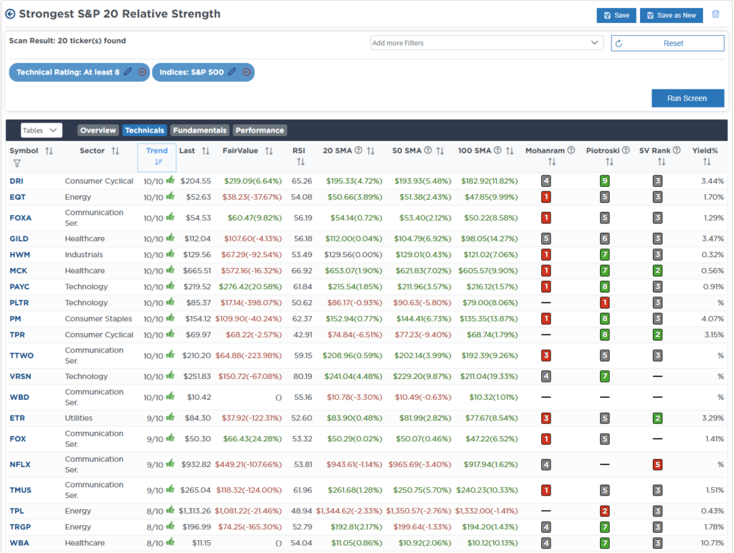Open the TMUS ticker link
The image size is (734, 553).
pos(21,490)
